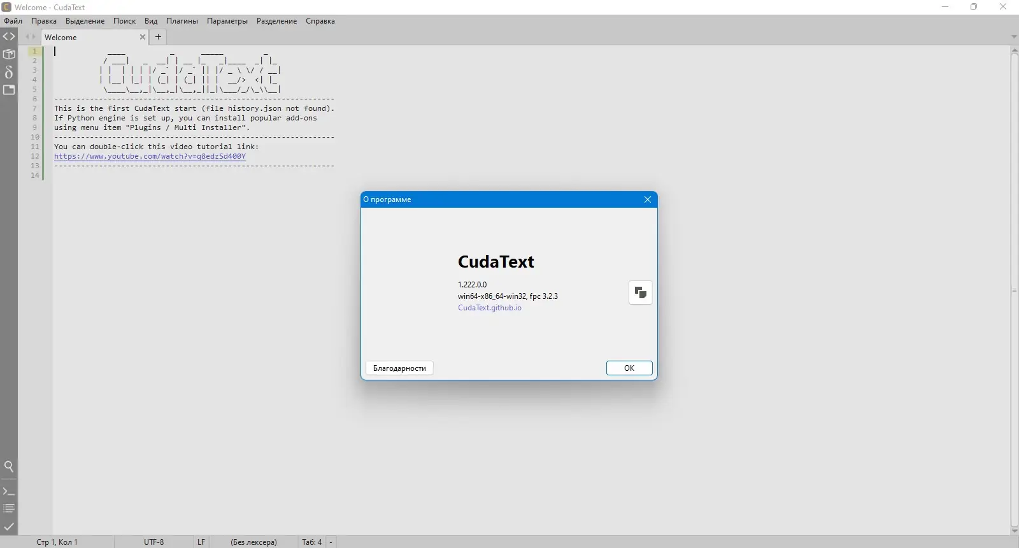The height and width of the screenshot is (548, 1019).
Task: Click the line 'You can double-click this video tutorial link:'
Action: coord(157,147)
